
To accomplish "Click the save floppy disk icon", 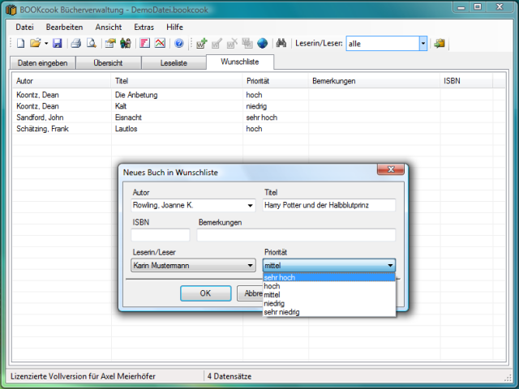I will (58, 43).
